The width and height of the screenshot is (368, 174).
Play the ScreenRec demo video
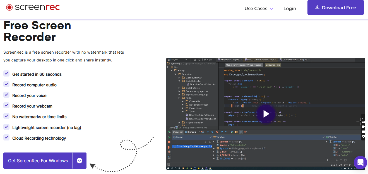point(266,114)
